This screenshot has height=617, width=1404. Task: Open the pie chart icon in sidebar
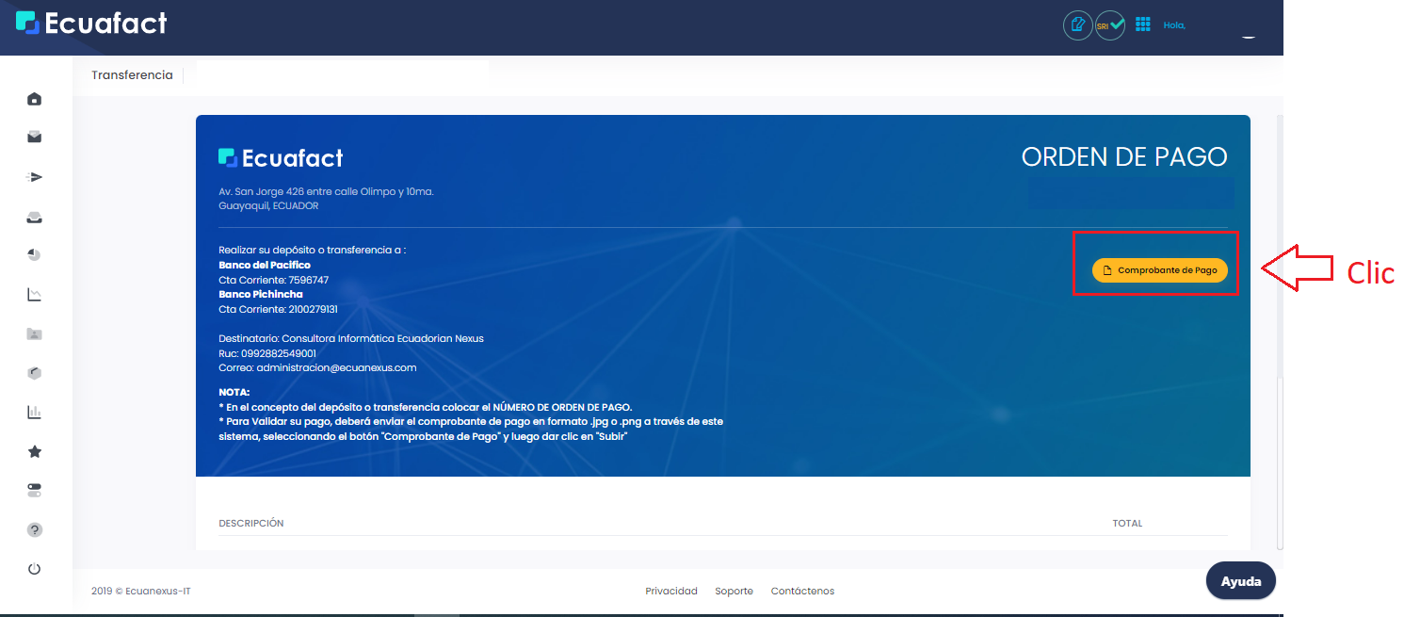point(35,255)
